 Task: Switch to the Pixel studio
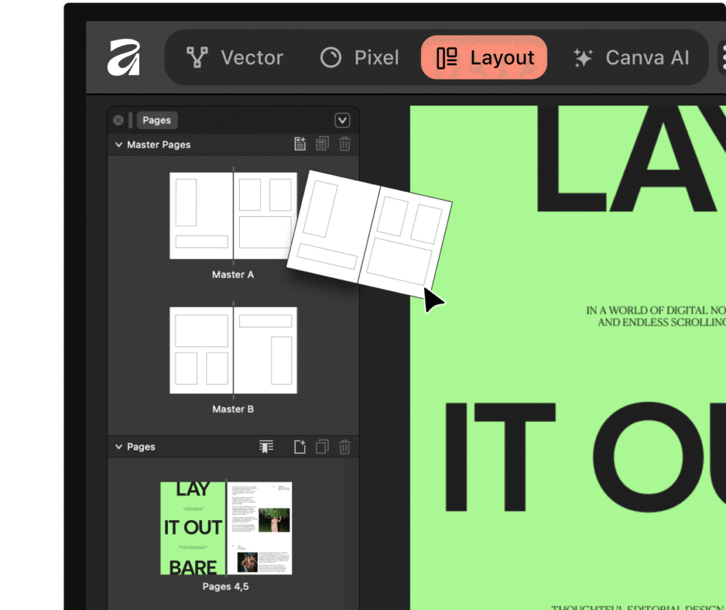pos(359,57)
